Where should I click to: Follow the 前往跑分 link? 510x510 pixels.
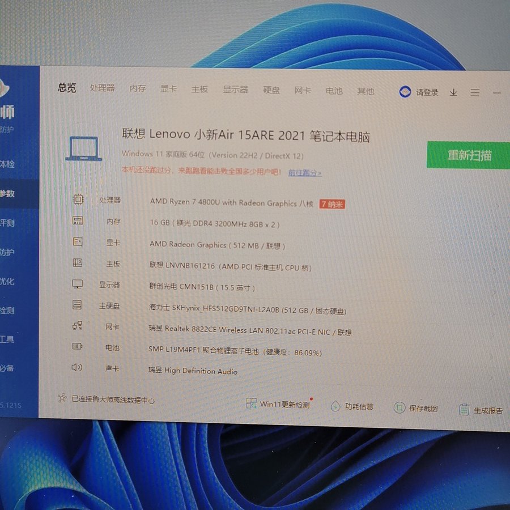[305, 173]
